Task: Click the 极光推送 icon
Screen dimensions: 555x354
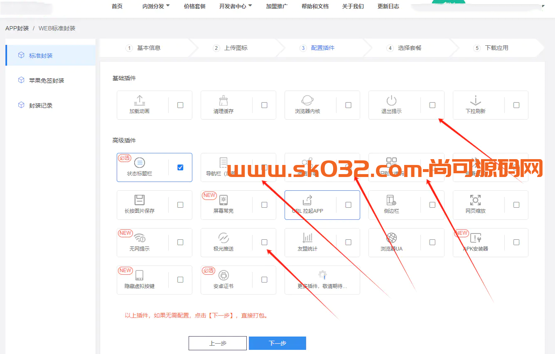Action: pos(223,238)
